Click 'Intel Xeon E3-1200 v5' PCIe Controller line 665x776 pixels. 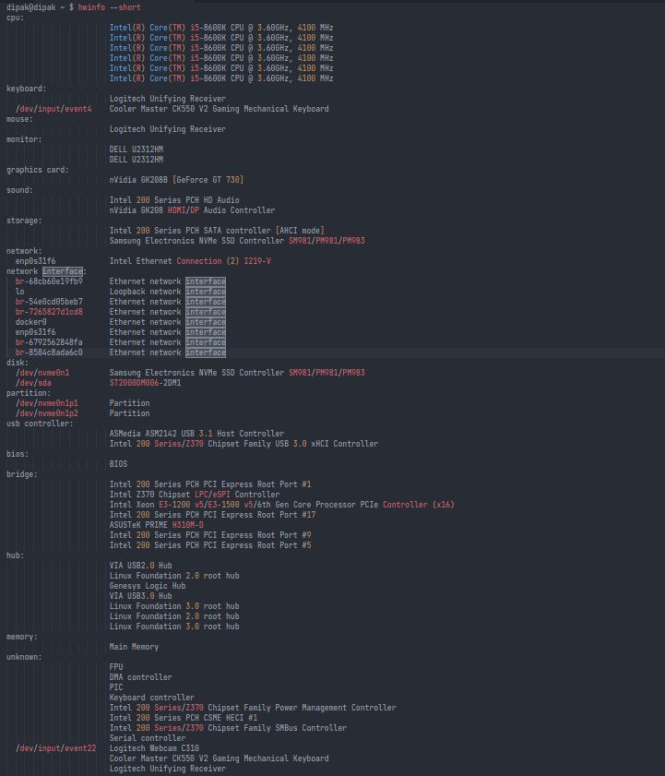tap(281, 505)
